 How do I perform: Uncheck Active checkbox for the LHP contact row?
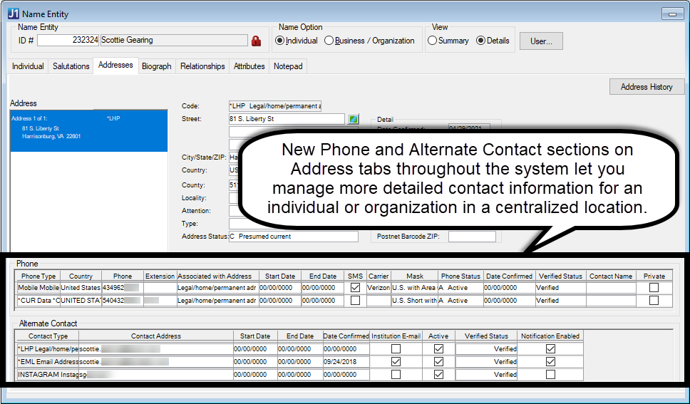pos(438,349)
